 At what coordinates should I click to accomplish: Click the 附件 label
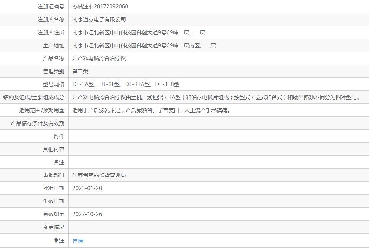[x=59, y=136]
